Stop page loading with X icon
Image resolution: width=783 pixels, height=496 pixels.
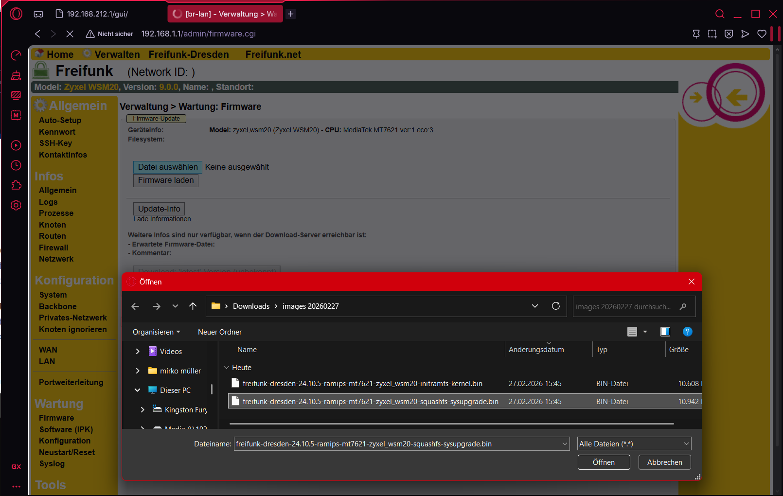point(70,34)
